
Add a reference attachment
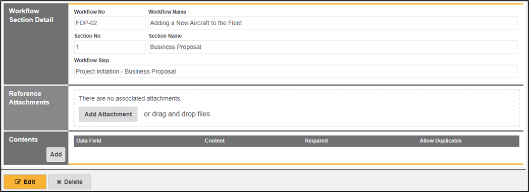pyautogui.click(x=108, y=114)
